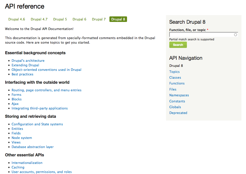Browse the Blocks topic
Viewport: 246px width, 174px height.
click(16, 99)
